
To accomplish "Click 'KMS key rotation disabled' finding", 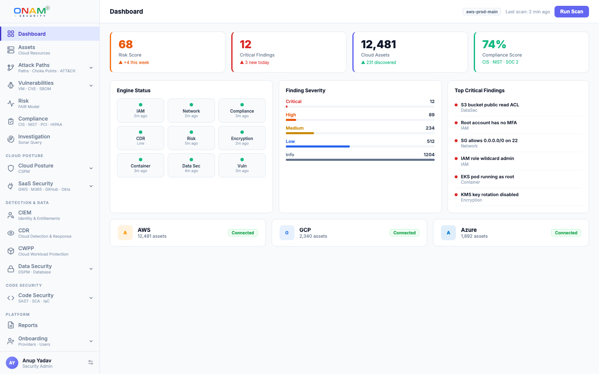I will [x=518, y=197].
